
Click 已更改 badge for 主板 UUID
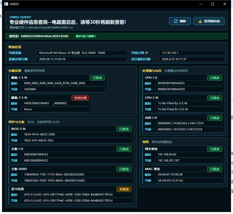click(124, 169)
